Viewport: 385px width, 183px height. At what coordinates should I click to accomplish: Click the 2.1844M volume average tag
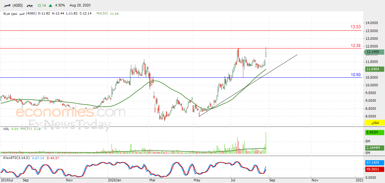[375, 148]
